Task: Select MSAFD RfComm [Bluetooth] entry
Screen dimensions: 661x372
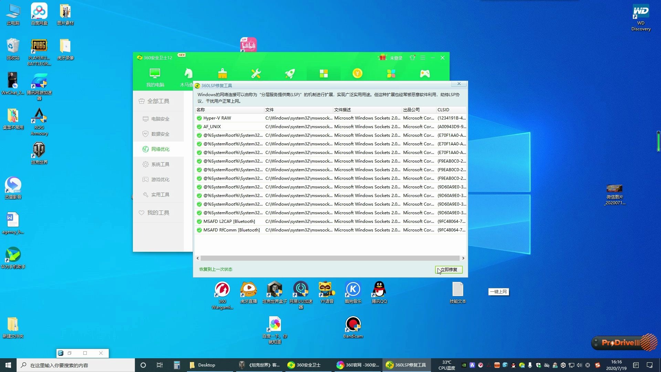Action: (x=231, y=230)
